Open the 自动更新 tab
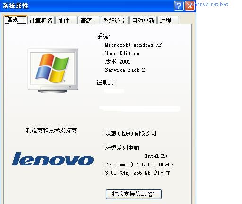Image resolution: width=242 pixels, height=204 pixels. [143, 20]
